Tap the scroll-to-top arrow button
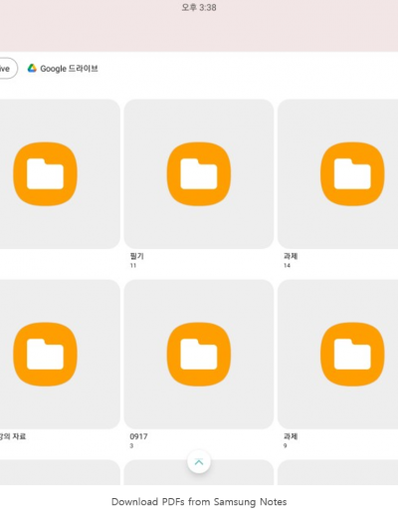 pyautogui.click(x=199, y=462)
